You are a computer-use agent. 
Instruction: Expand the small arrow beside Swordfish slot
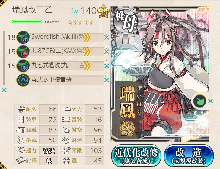[x=106, y=33]
